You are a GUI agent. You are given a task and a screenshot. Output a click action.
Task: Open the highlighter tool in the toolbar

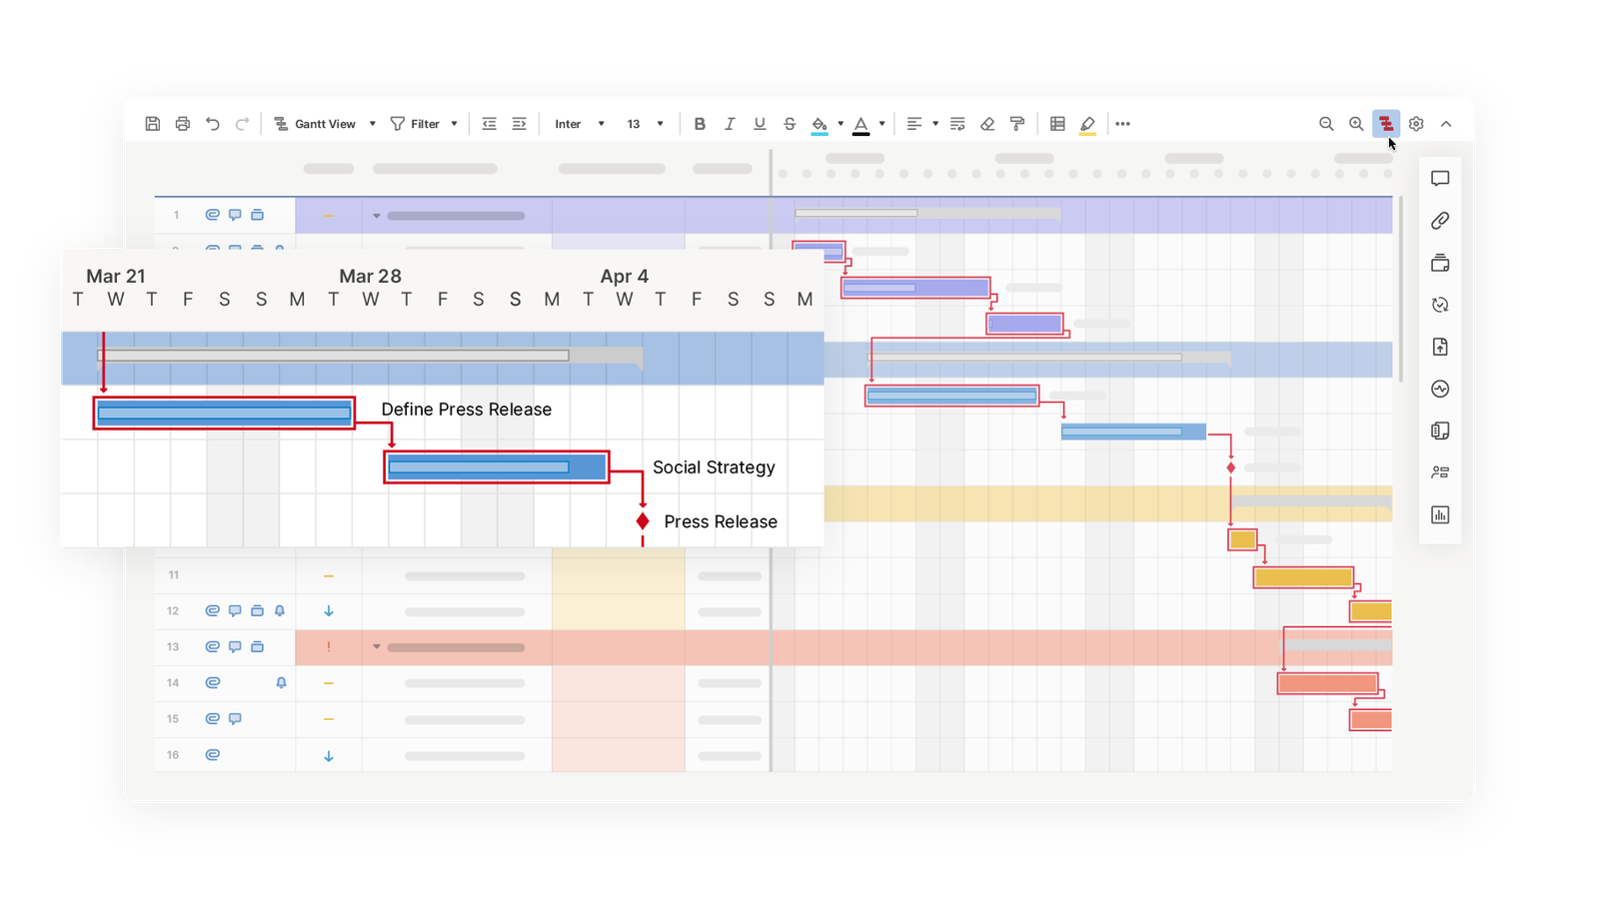pyautogui.click(x=1088, y=123)
